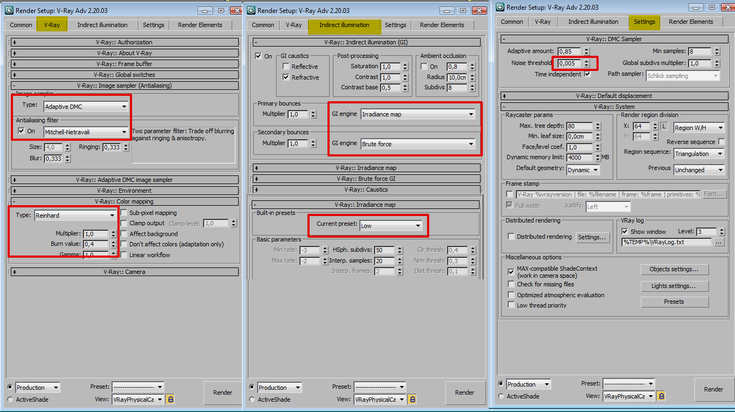Viewport: 735px width, 412px height.
Task: Open Image sampler Type dropdown Adaptive DMC
Action: pos(86,107)
